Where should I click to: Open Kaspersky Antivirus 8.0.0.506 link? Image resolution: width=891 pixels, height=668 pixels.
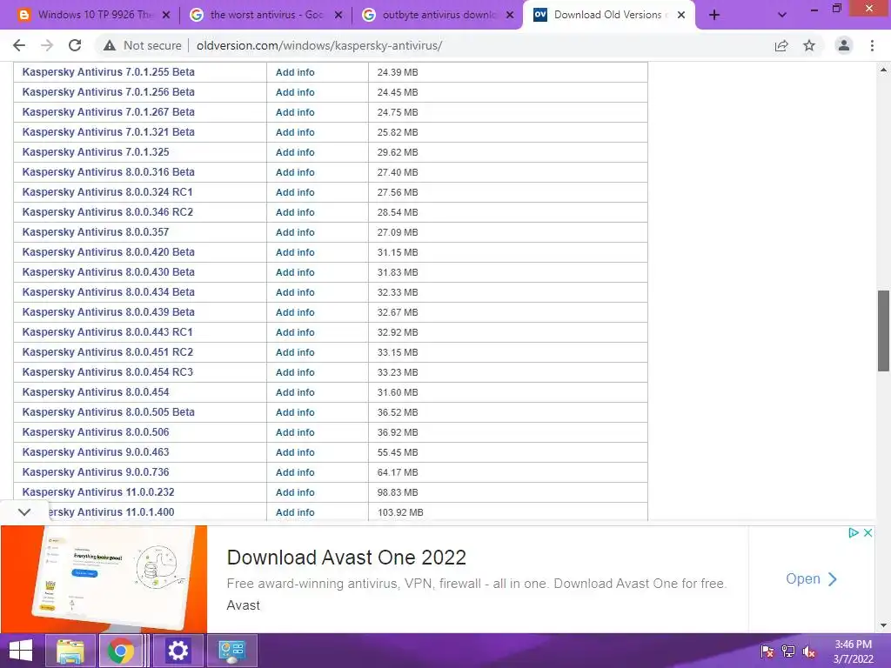click(x=96, y=432)
